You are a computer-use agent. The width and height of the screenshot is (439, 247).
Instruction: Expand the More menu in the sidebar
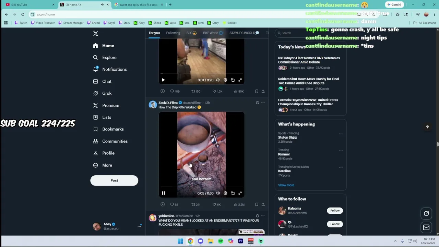[103, 165]
